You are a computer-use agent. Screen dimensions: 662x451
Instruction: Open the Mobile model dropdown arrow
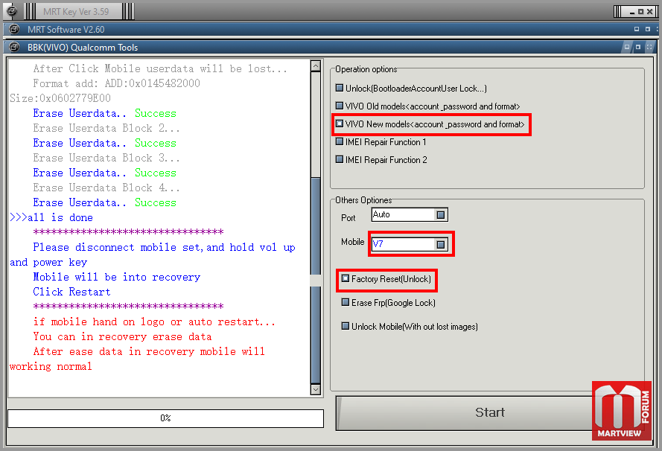click(x=440, y=244)
